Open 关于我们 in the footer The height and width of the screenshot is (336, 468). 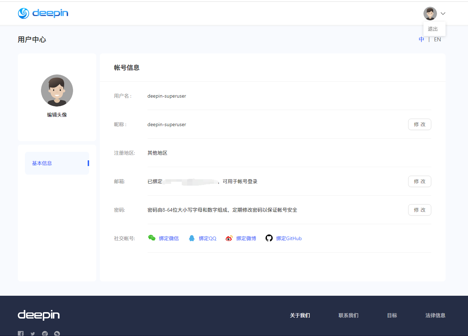[300, 315]
